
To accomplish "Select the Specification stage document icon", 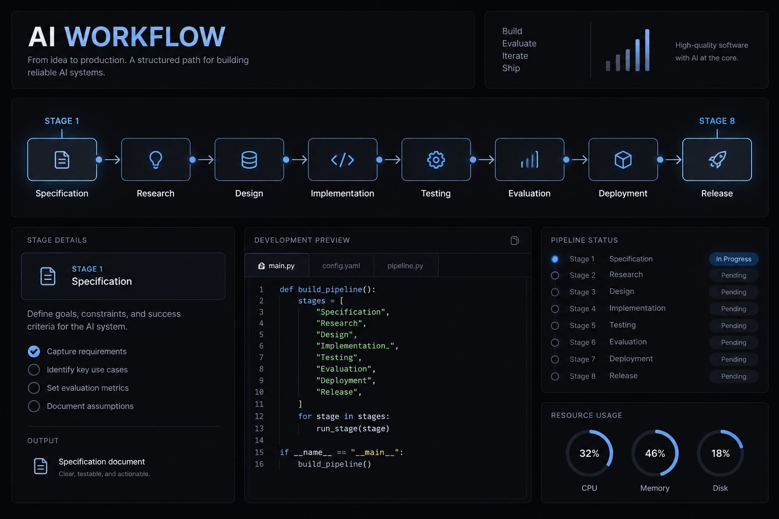I will click(x=62, y=160).
